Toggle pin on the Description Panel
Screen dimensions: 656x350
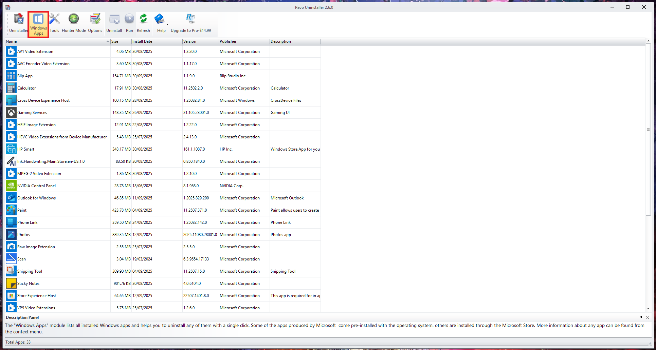coord(641,317)
